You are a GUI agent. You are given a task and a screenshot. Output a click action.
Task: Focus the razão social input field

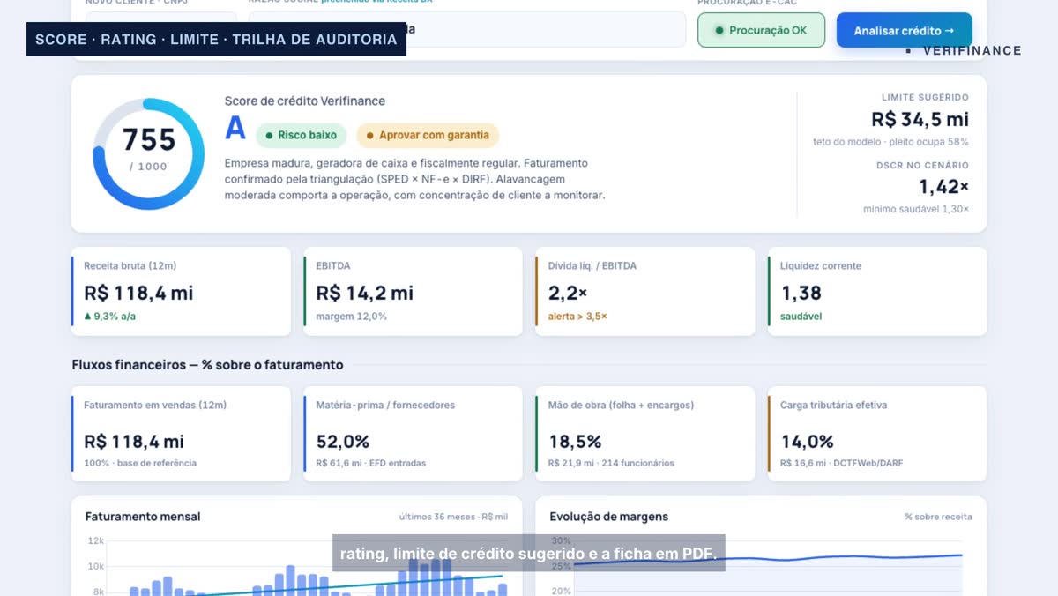click(466, 29)
